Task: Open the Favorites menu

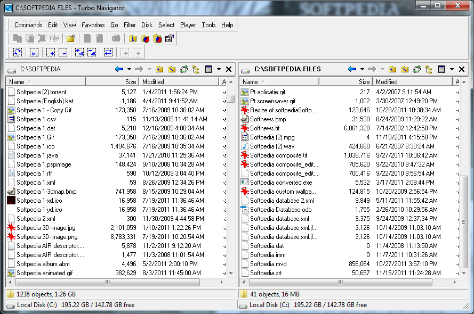Action: point(93,25)
